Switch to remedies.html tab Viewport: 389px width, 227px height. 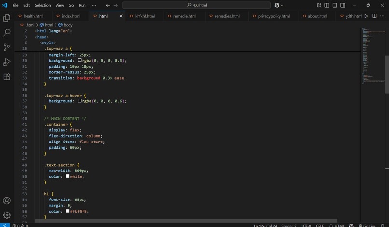[x=227, y=16]
